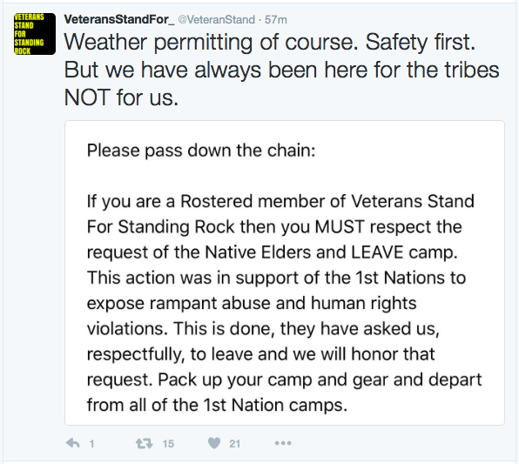Open the Veterans Stand For Standing Rock avatar
Screen dimensions: 519x464
[x=35, y=34]
